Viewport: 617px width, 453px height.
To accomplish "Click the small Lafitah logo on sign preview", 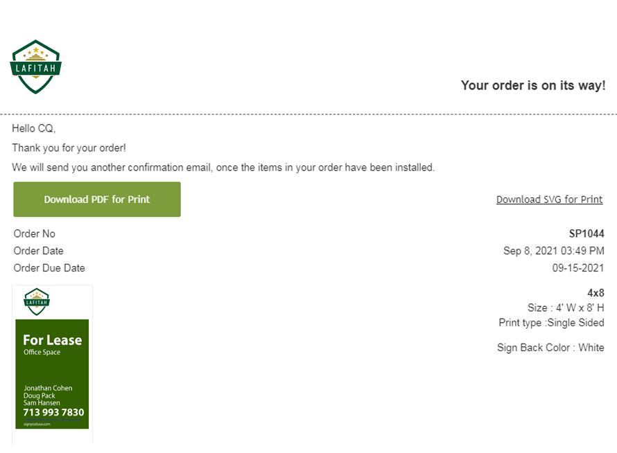I will 37,301.
